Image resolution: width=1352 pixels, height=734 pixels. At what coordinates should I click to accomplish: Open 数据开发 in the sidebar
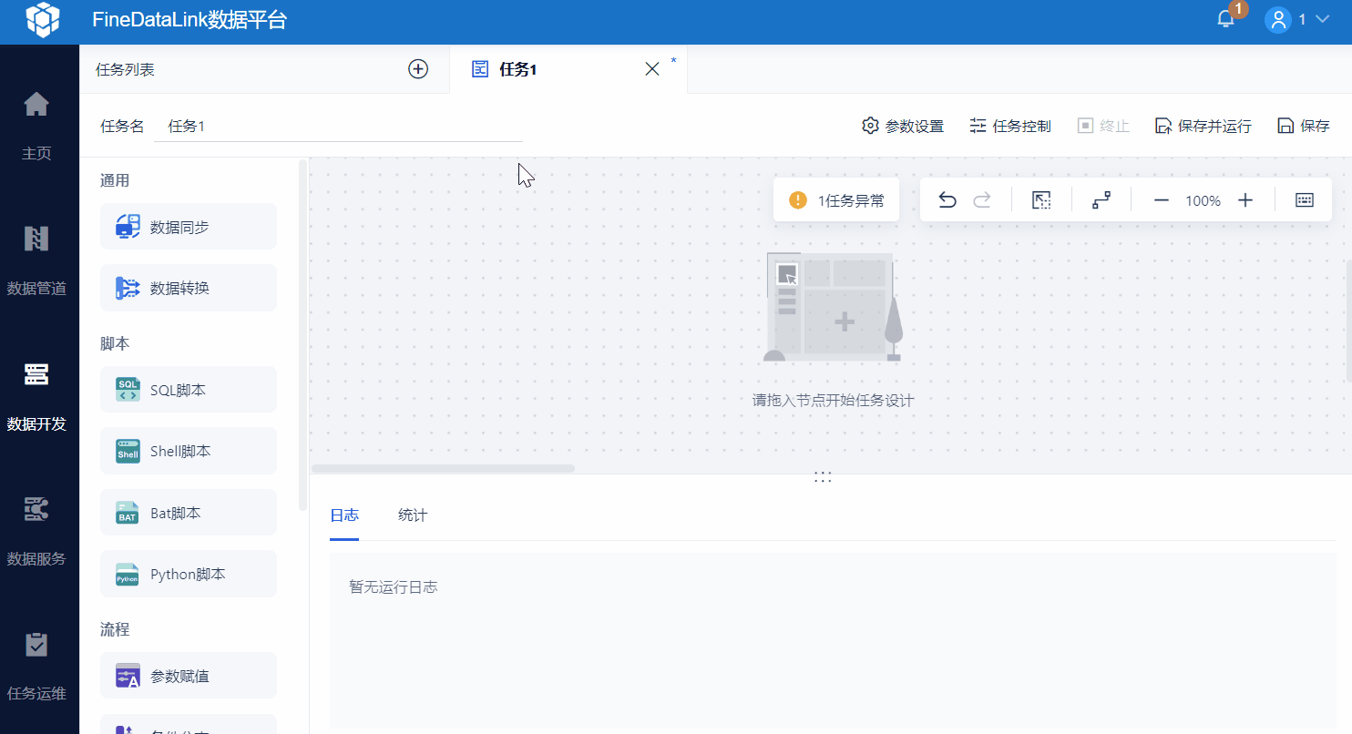[x=36, y=396]
